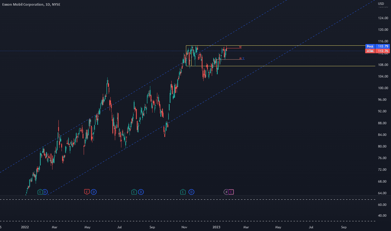391x231 pixels.
Task: Open the dividend marker near August 2022
Action: (x=141, y=192)
